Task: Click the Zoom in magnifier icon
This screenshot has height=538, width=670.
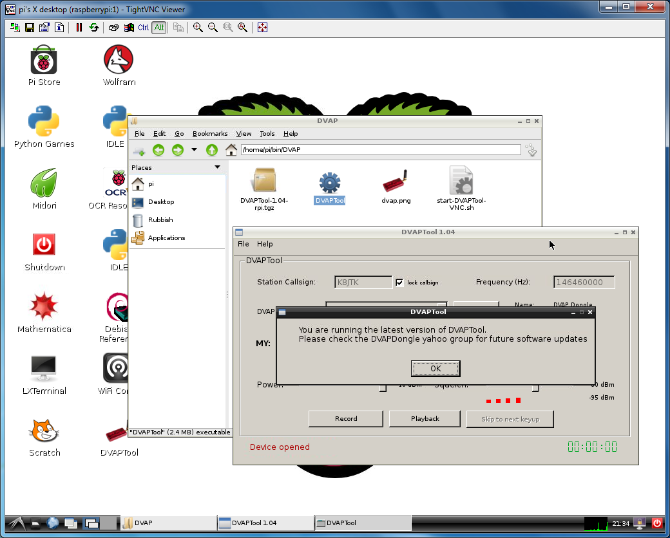Action: (198, 28)
